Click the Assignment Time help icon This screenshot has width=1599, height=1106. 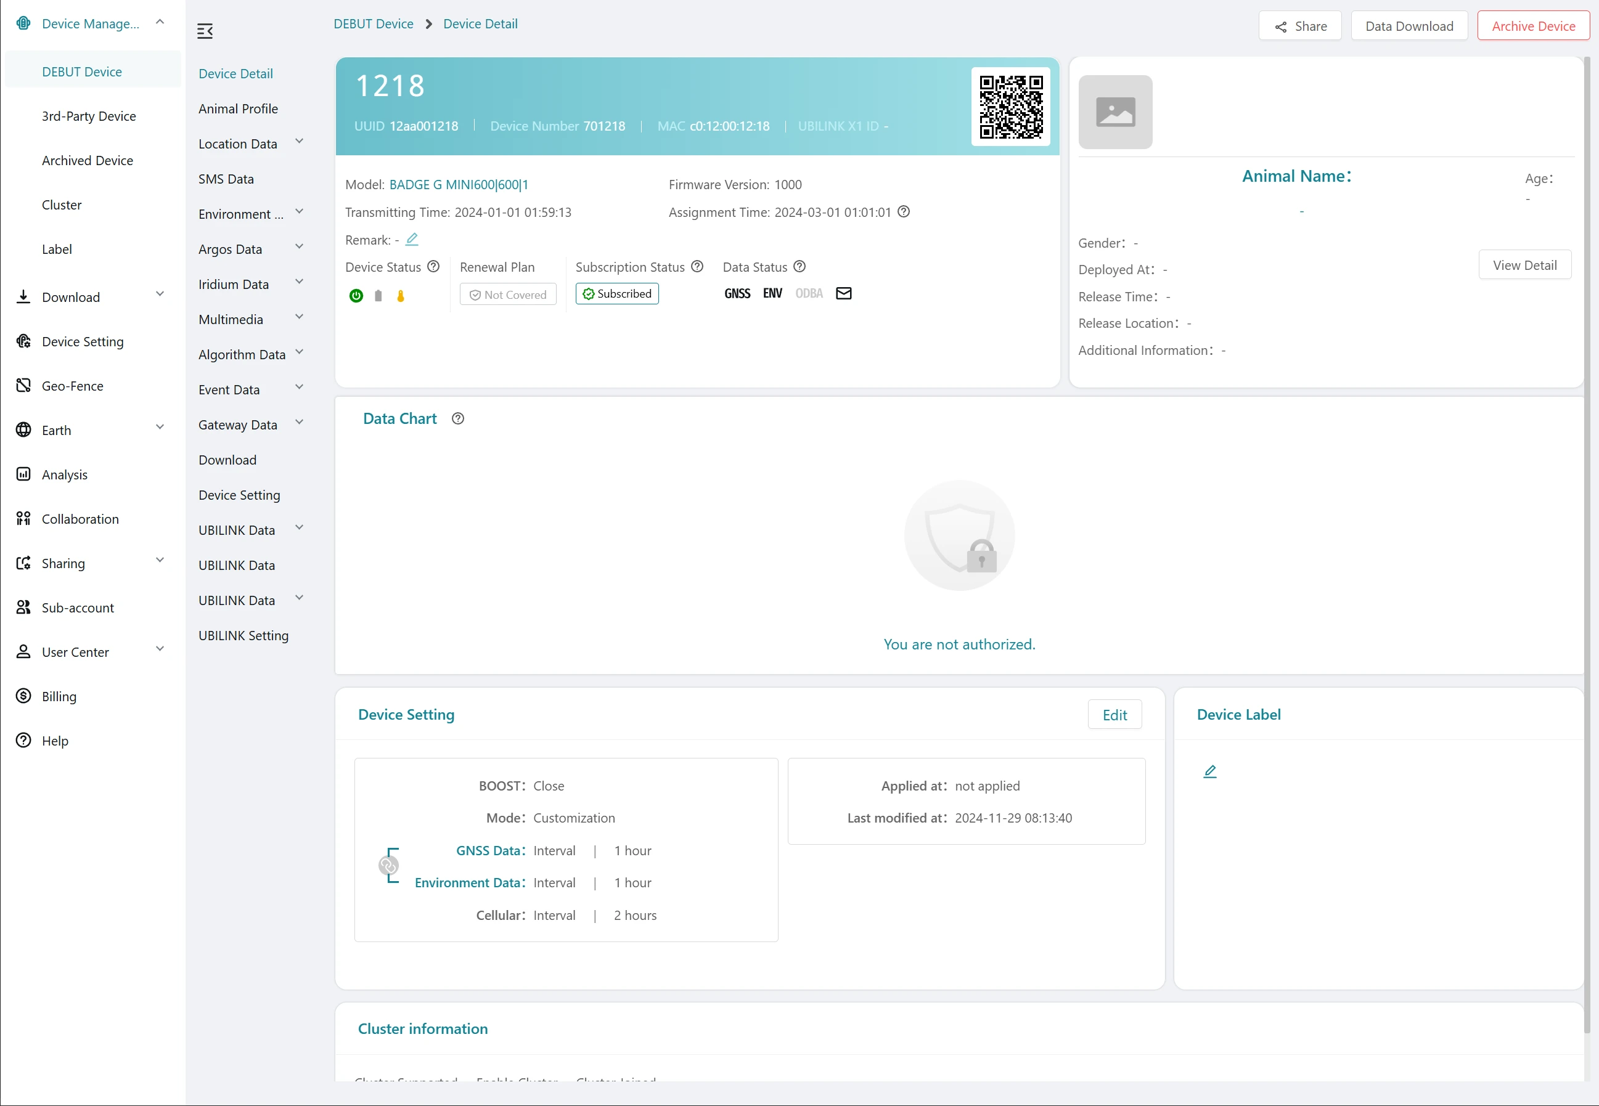click(904, 211)
